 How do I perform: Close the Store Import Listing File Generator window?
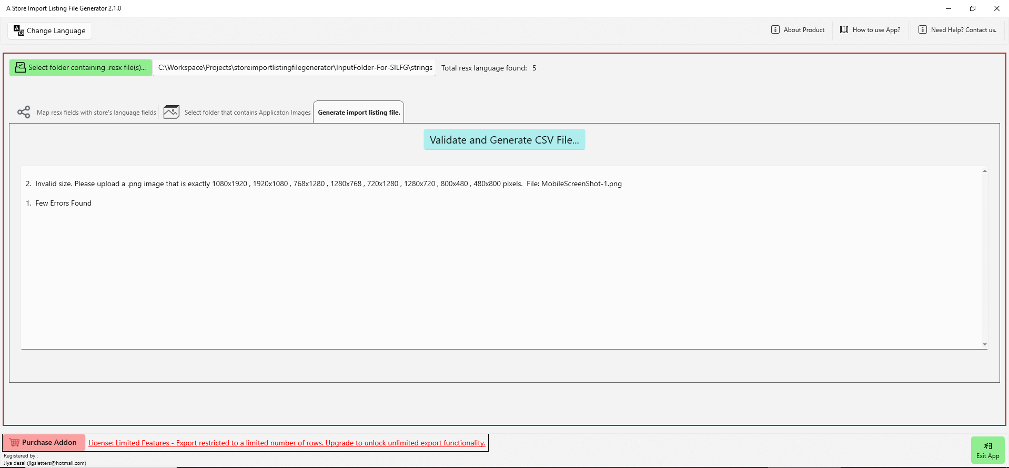click(997, 8)
